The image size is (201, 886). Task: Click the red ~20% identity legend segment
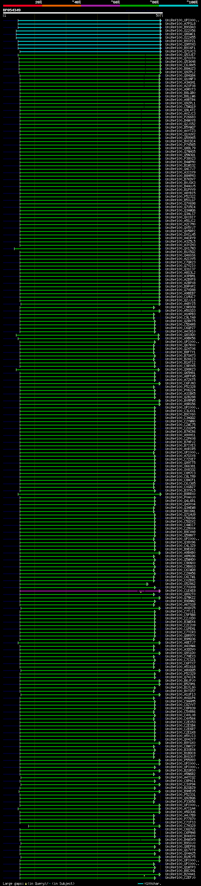click(x=23, y=6)
